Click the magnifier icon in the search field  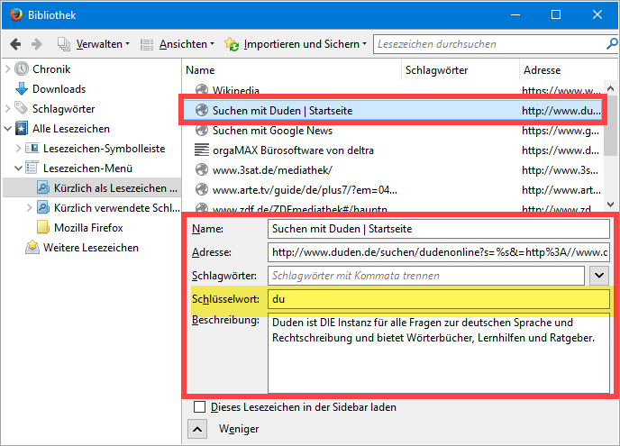pos(612,44)
